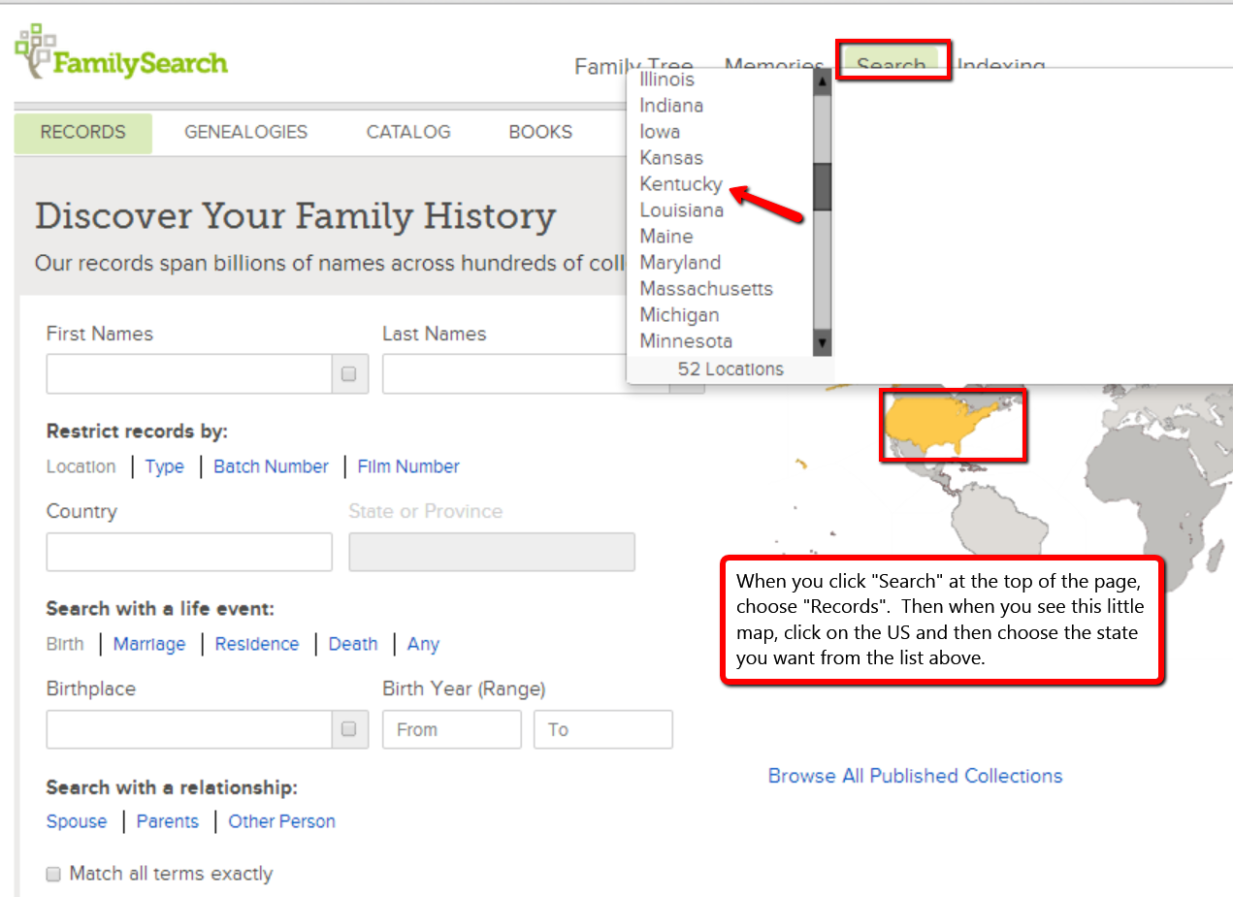1233x897 pixels.
Task: Add a Spouse relationship search
Action: pos(77,821)
